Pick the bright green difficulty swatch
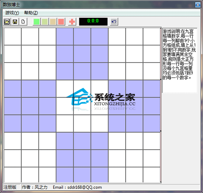Viewport: 203px width, 193px height. click(37, 21)
